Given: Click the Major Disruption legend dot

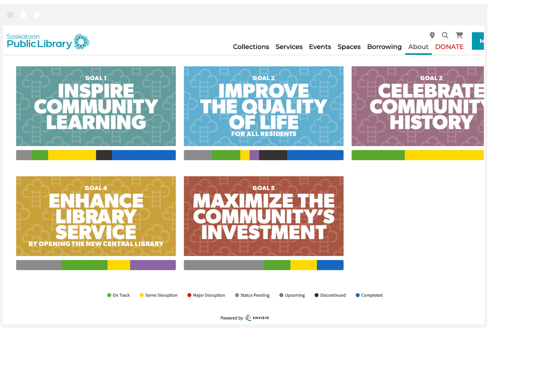Looking at the screenshot, I should click(189, 295).
